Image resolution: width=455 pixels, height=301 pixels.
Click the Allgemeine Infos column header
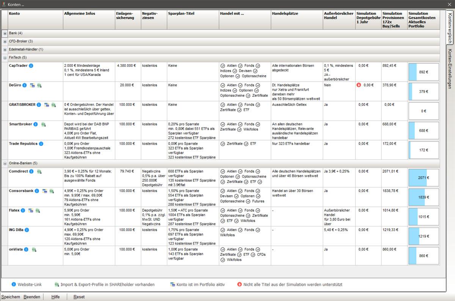click(89, 19)
